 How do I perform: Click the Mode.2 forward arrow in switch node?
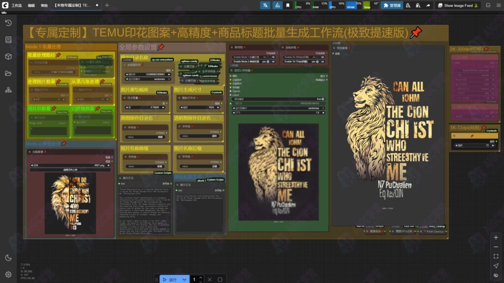click(274, 61)
